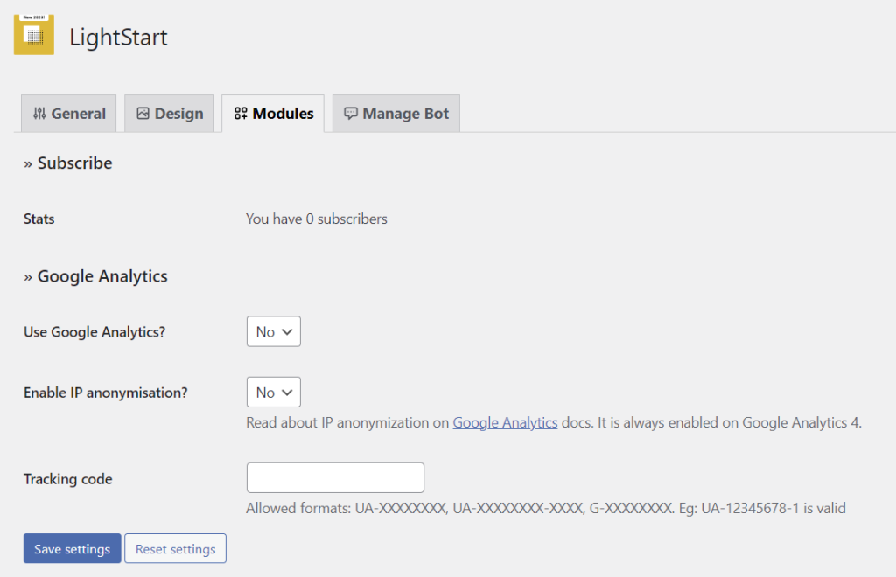This screenshot has width=896, height=577.
Task: Open the Google Analytics documentation link
Action: [x=505, y=422]
